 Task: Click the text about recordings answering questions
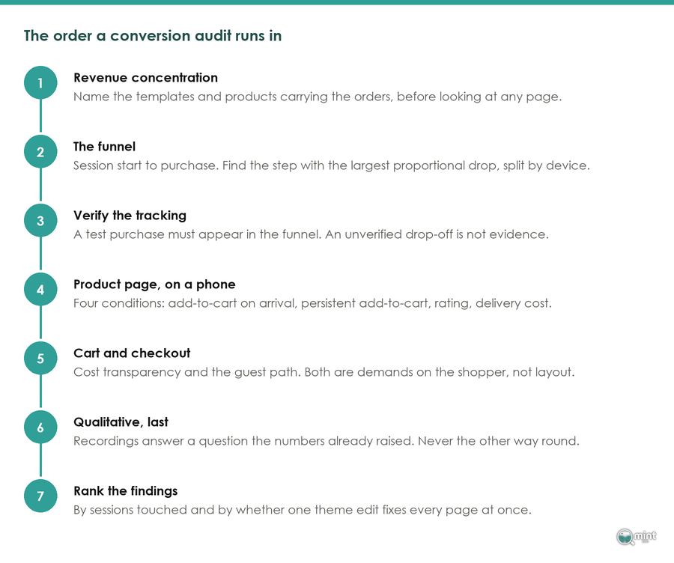coord(327,441)
